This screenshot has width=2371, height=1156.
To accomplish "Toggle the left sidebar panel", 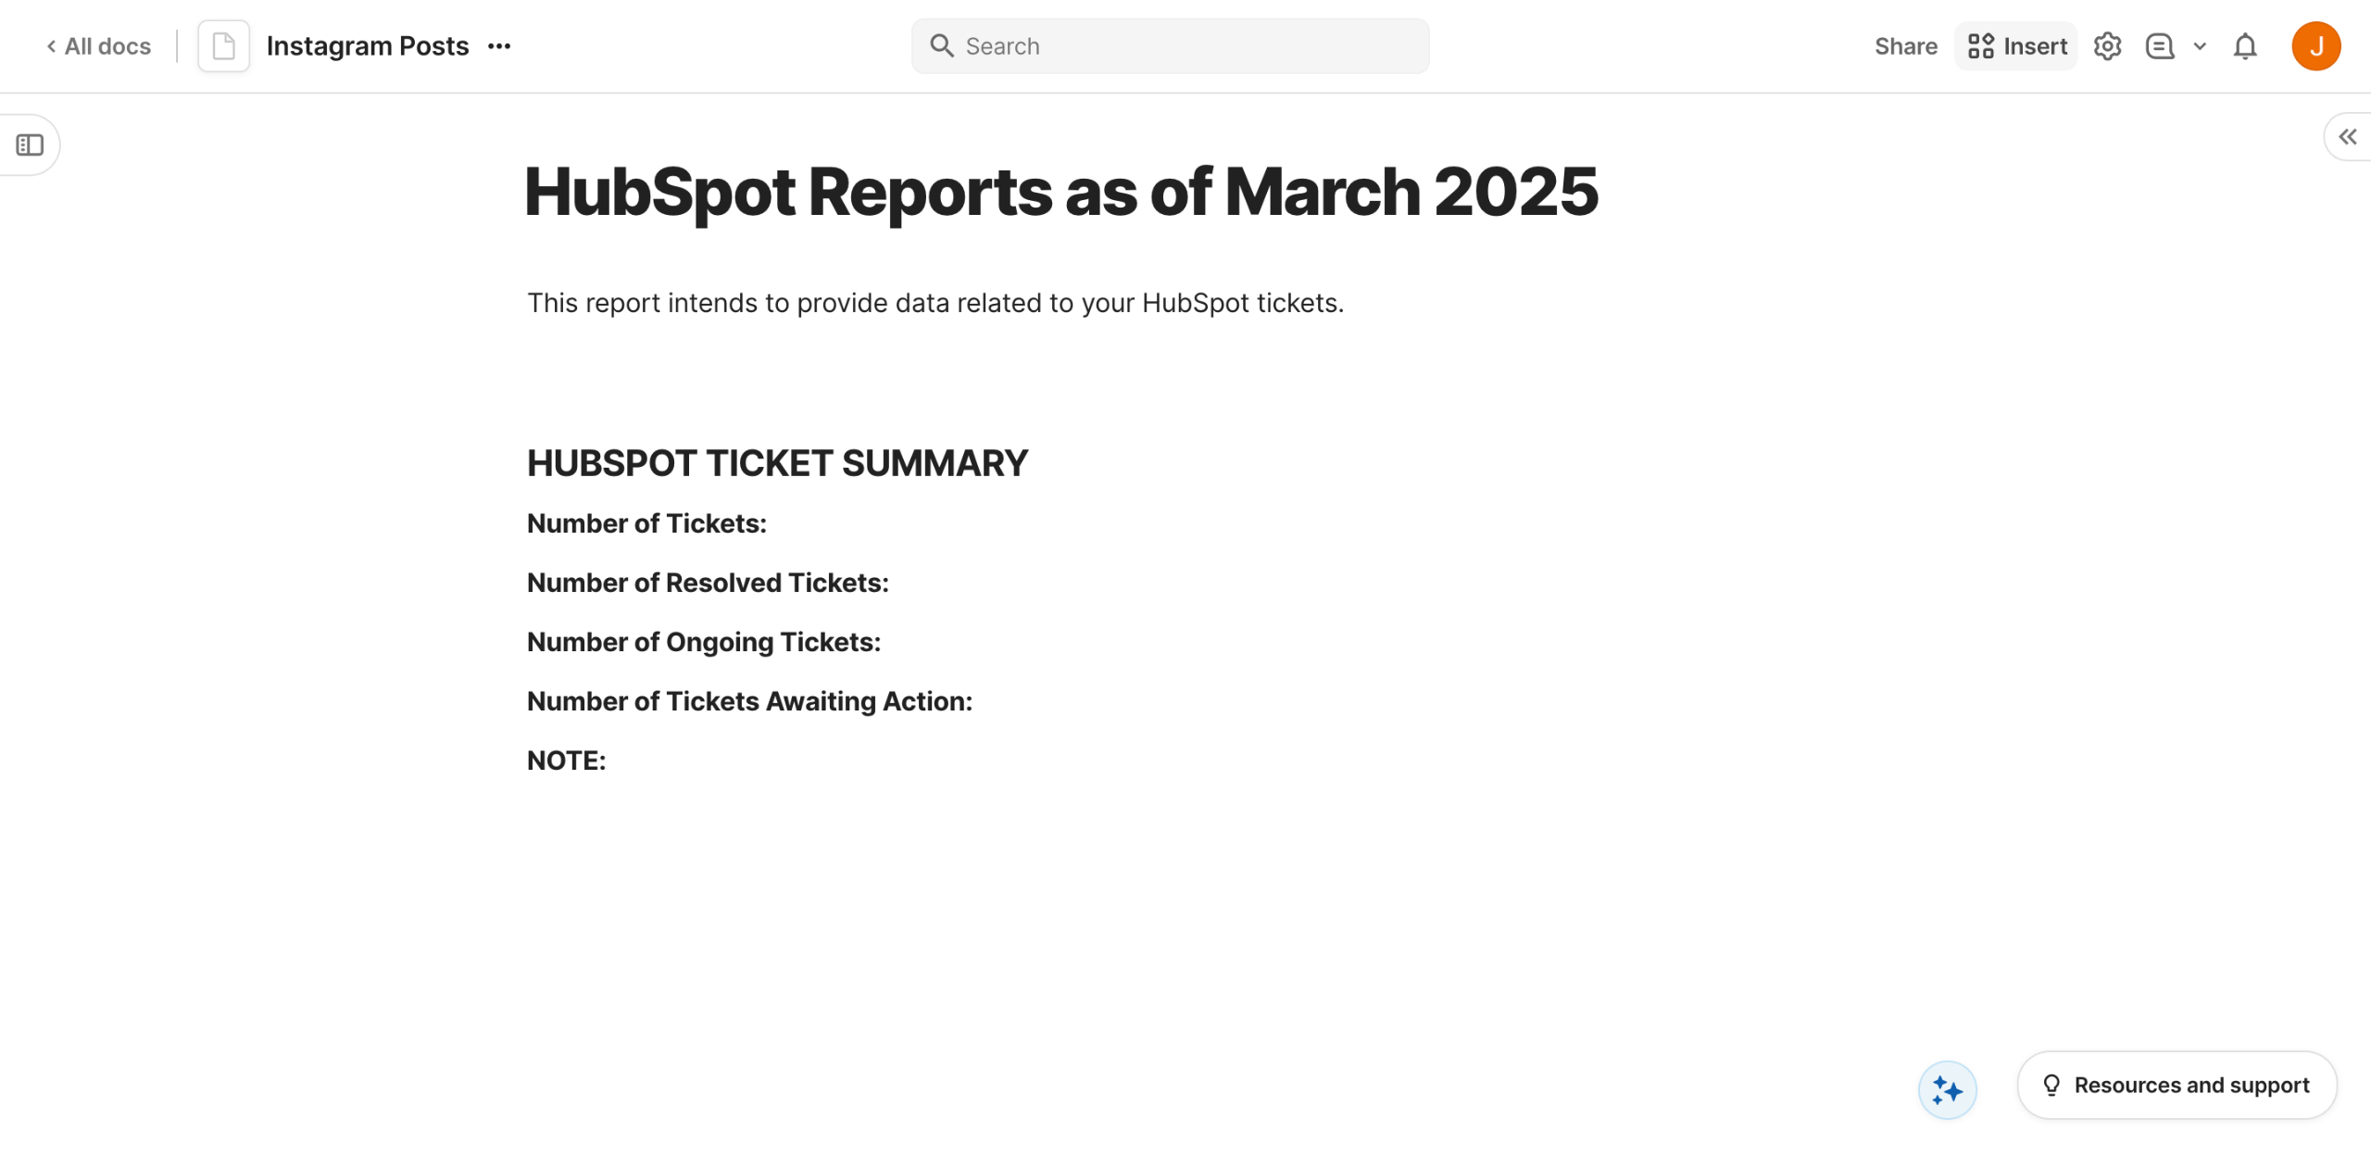I will pos(30,144).
